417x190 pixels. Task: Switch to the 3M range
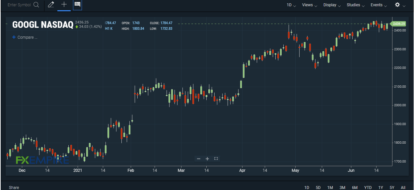click(x=342, y=188)
